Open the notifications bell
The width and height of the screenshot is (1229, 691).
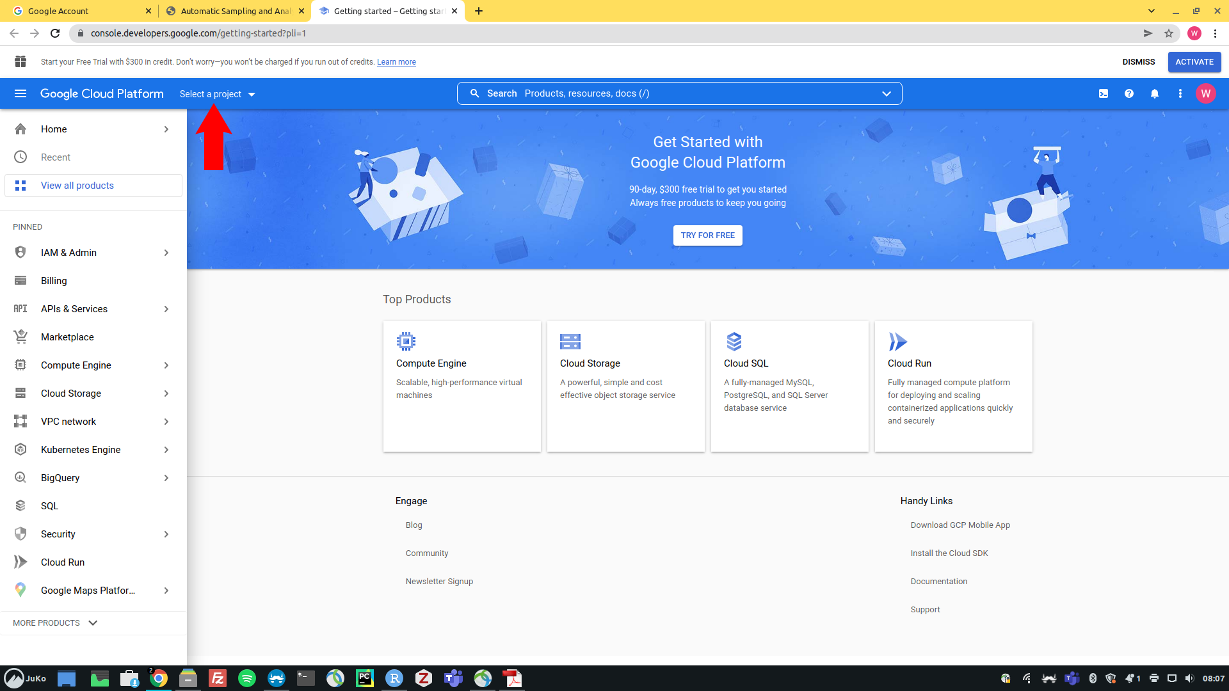[x=1155, y=93]
